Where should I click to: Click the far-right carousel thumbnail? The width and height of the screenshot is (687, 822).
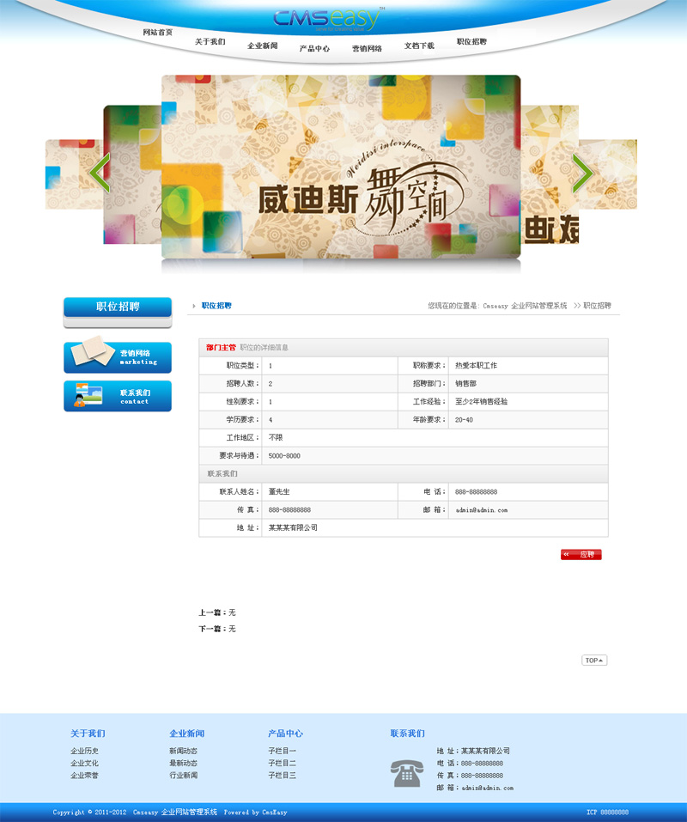610,174
